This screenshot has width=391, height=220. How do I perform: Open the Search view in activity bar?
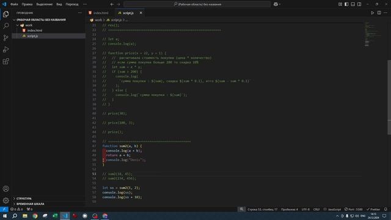pos(5,26)
